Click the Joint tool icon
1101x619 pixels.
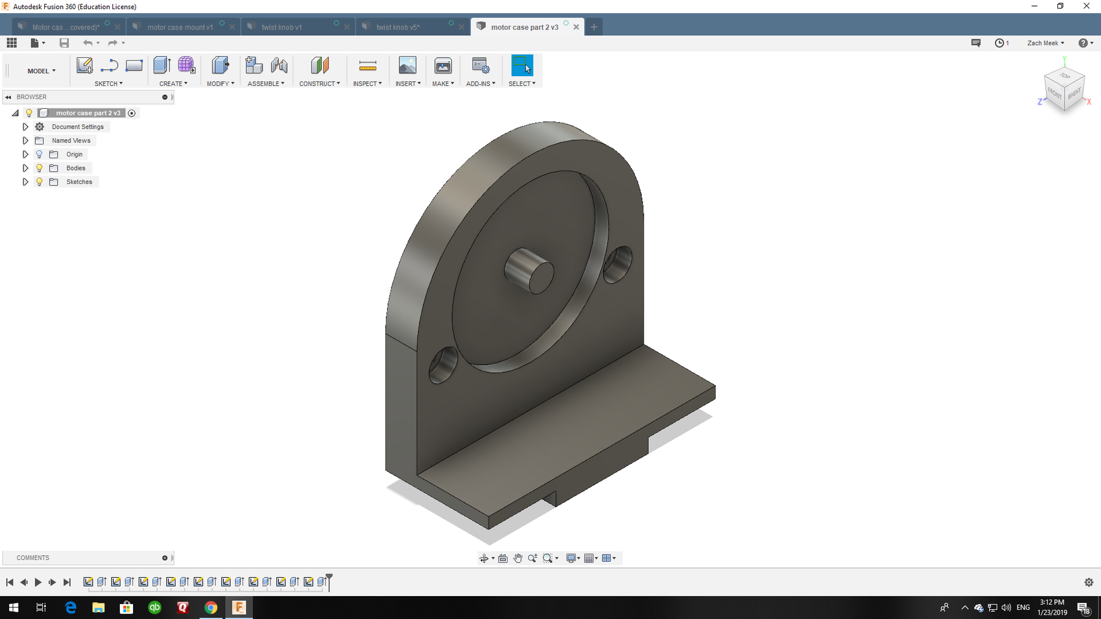[x=279, y=65]
